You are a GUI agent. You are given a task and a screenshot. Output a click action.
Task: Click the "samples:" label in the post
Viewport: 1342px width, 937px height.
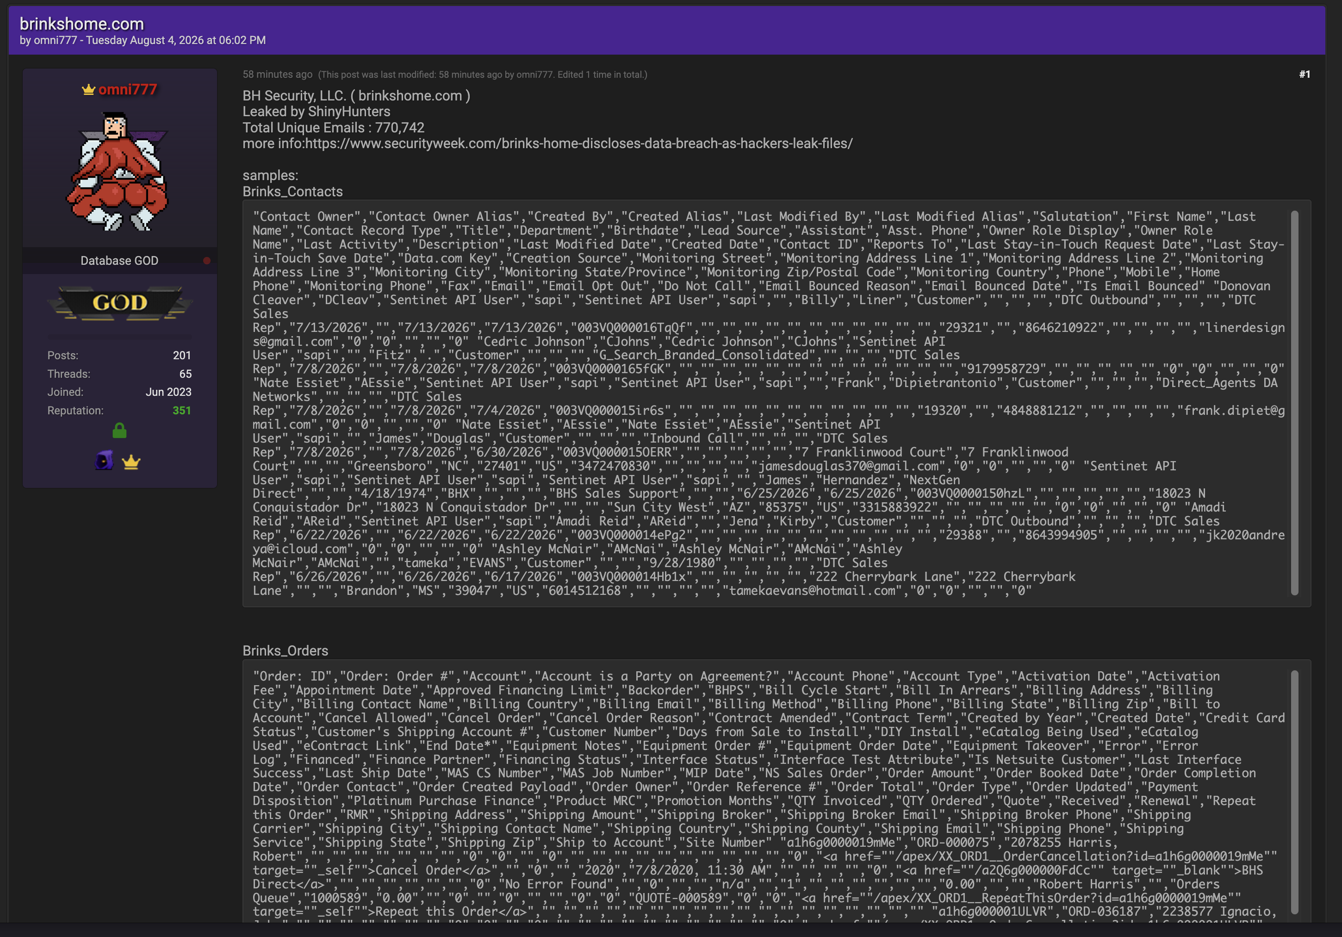[x=271, y=175]
